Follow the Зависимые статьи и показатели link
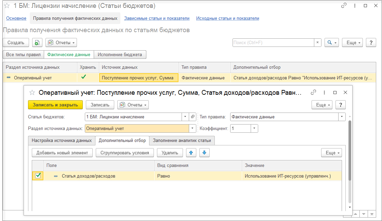382x221 pixels. click(157, 18)
